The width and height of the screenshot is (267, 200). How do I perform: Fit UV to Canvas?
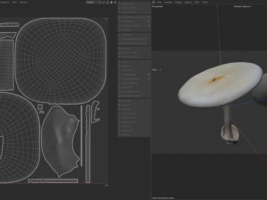134,53
